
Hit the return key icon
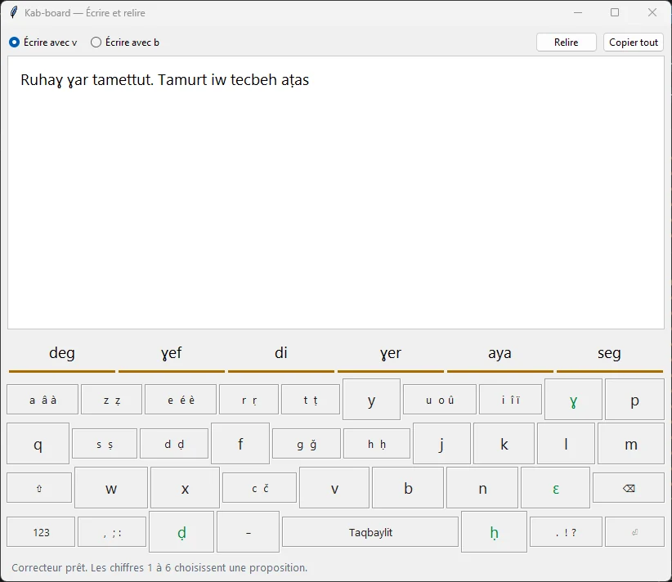634,532
